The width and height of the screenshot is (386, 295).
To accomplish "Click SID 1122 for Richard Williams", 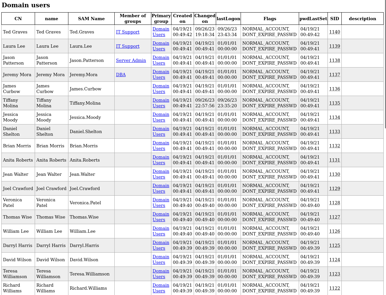I will pyautogui.click(x=334, y=288).
